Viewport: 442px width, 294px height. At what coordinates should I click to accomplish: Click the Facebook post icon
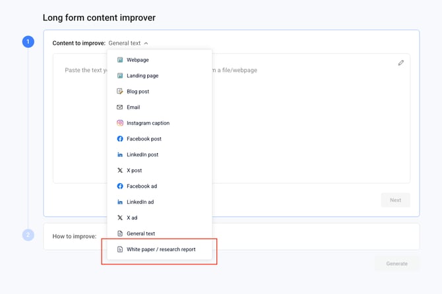pos(120,139)
